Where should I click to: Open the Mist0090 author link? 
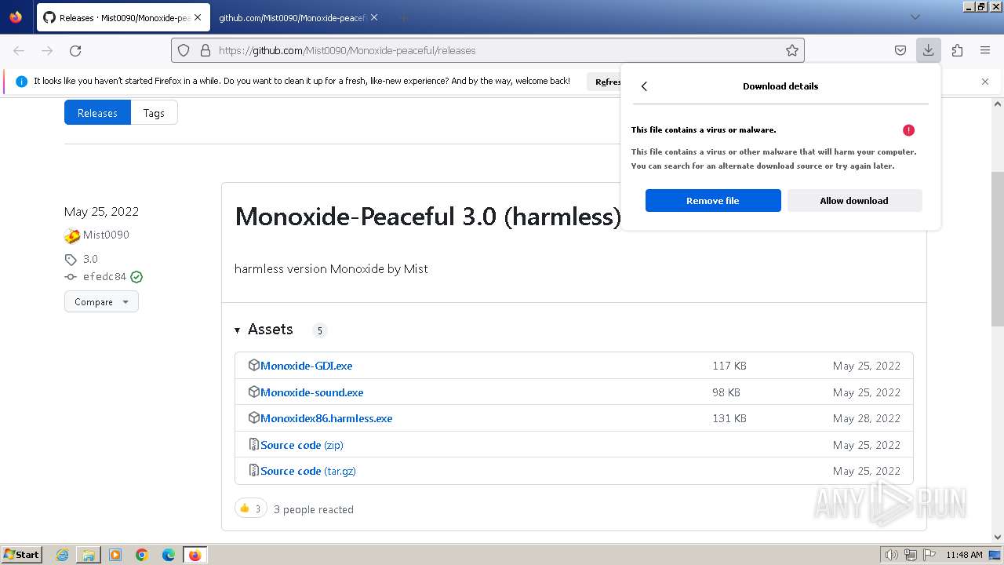(106, 235)
